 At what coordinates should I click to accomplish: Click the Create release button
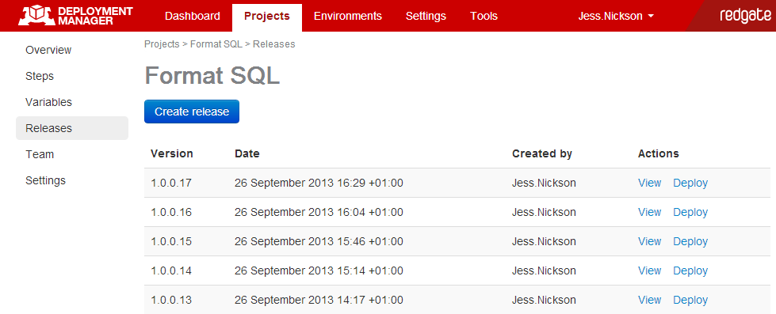tap(192, 112)
